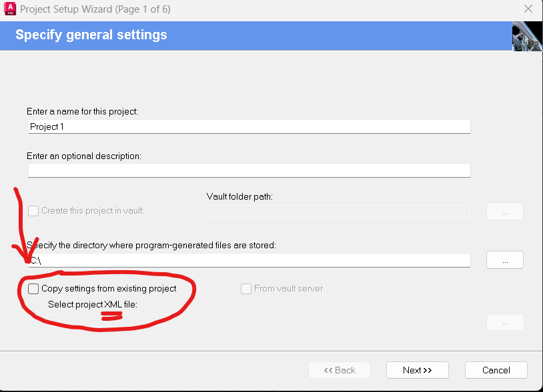The height and width of the screenshot is (392, 543).
Task: Enable Create this project in vault checkbox
Action: [x=33, y=211]
